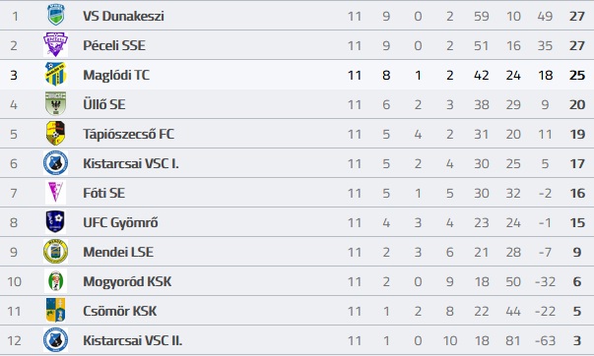Click the Csömör KSK team name

tap(120, 311)
